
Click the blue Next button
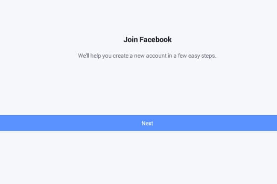[x=138, y=123]
